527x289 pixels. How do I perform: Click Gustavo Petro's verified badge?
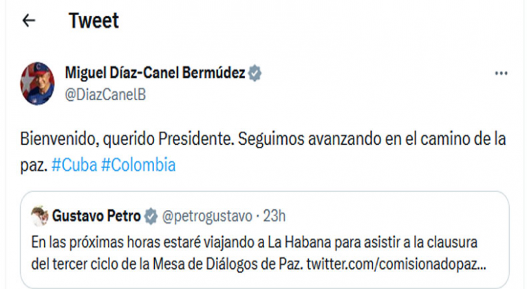151,217
